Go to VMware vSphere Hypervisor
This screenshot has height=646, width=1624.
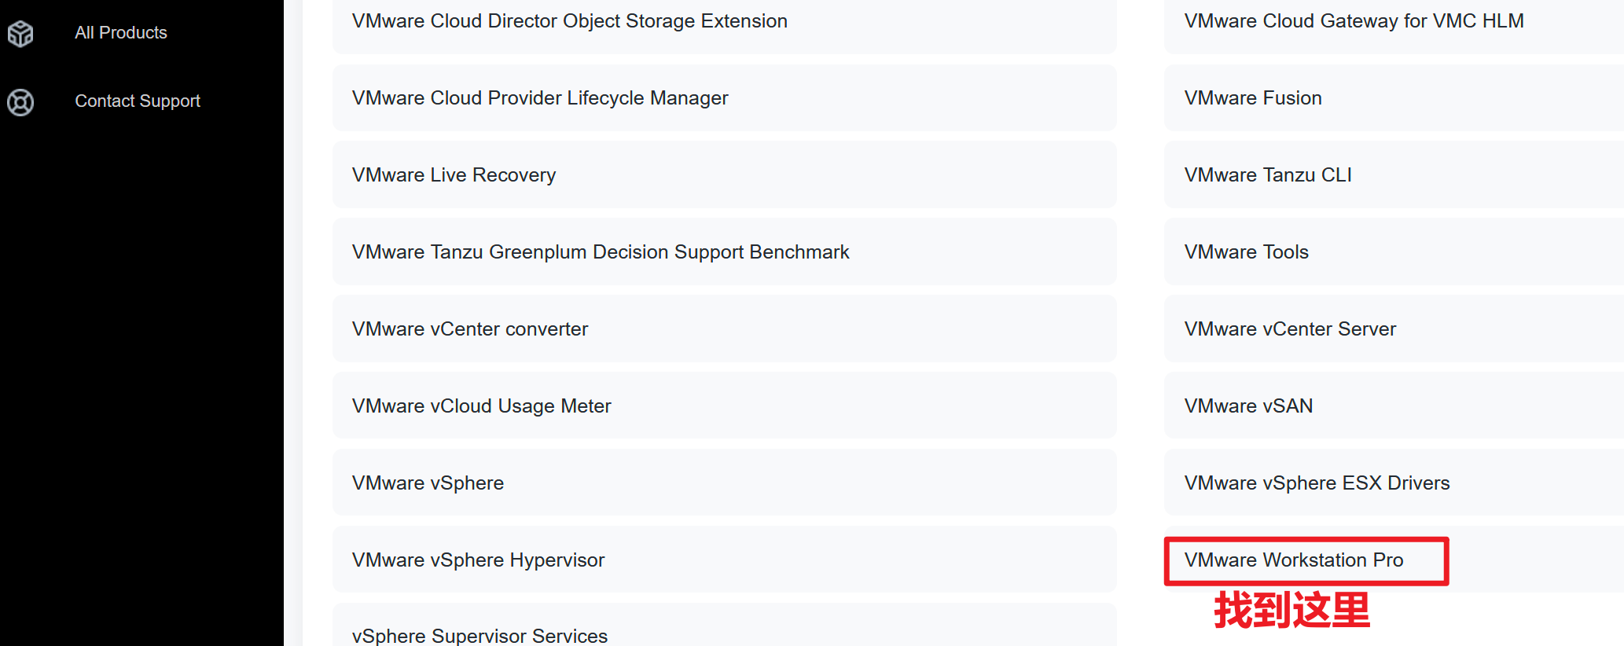click(x=478, y=560)
